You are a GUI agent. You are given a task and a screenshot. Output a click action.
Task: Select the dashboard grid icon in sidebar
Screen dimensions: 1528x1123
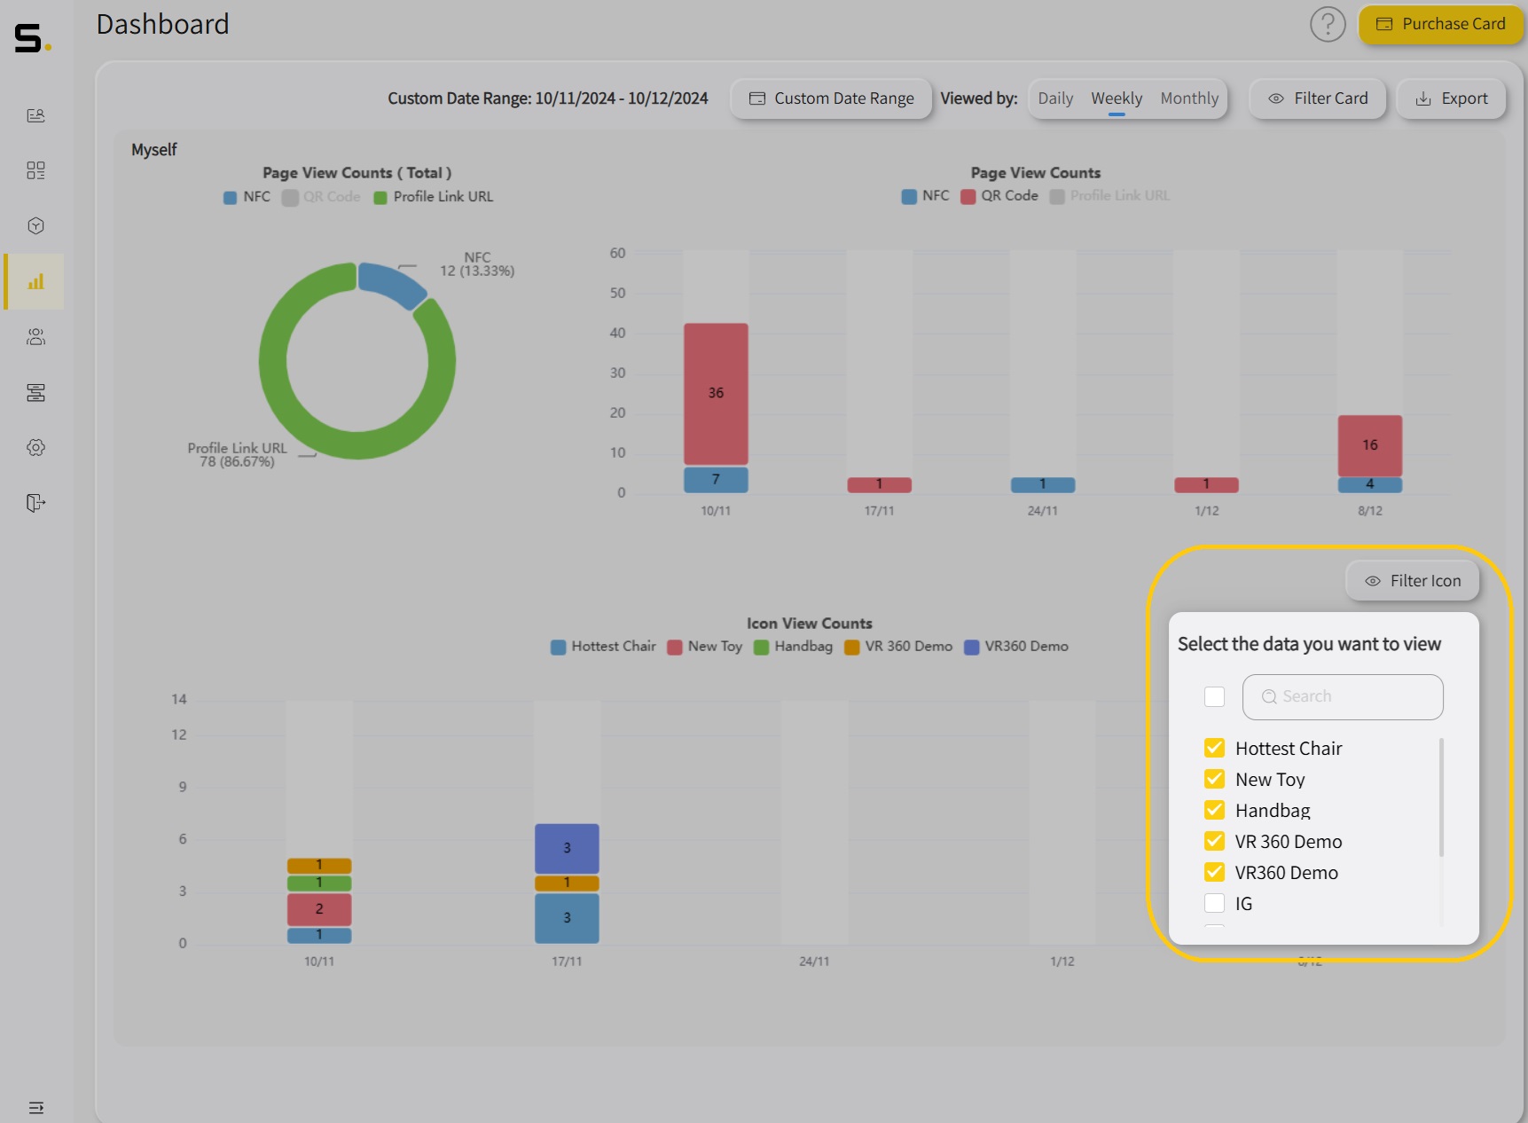click(x=35, y=170)
